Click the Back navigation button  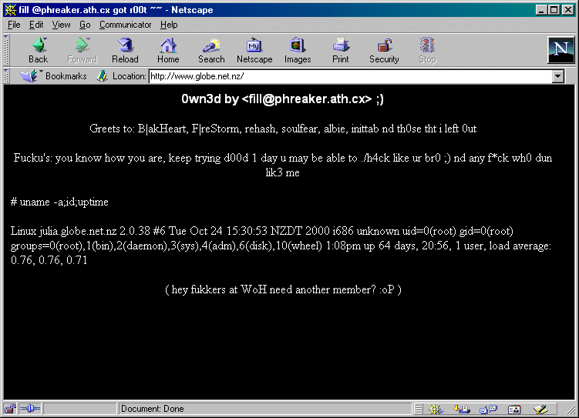point(38,51)
